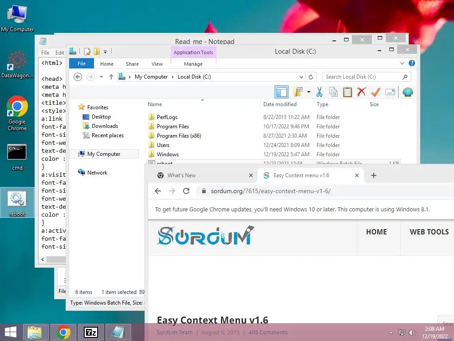The height and width of the screenshot is (341, 454).
Task: Click the Copy icon in Explorer toolbar
Action: (x=333, y=92)
